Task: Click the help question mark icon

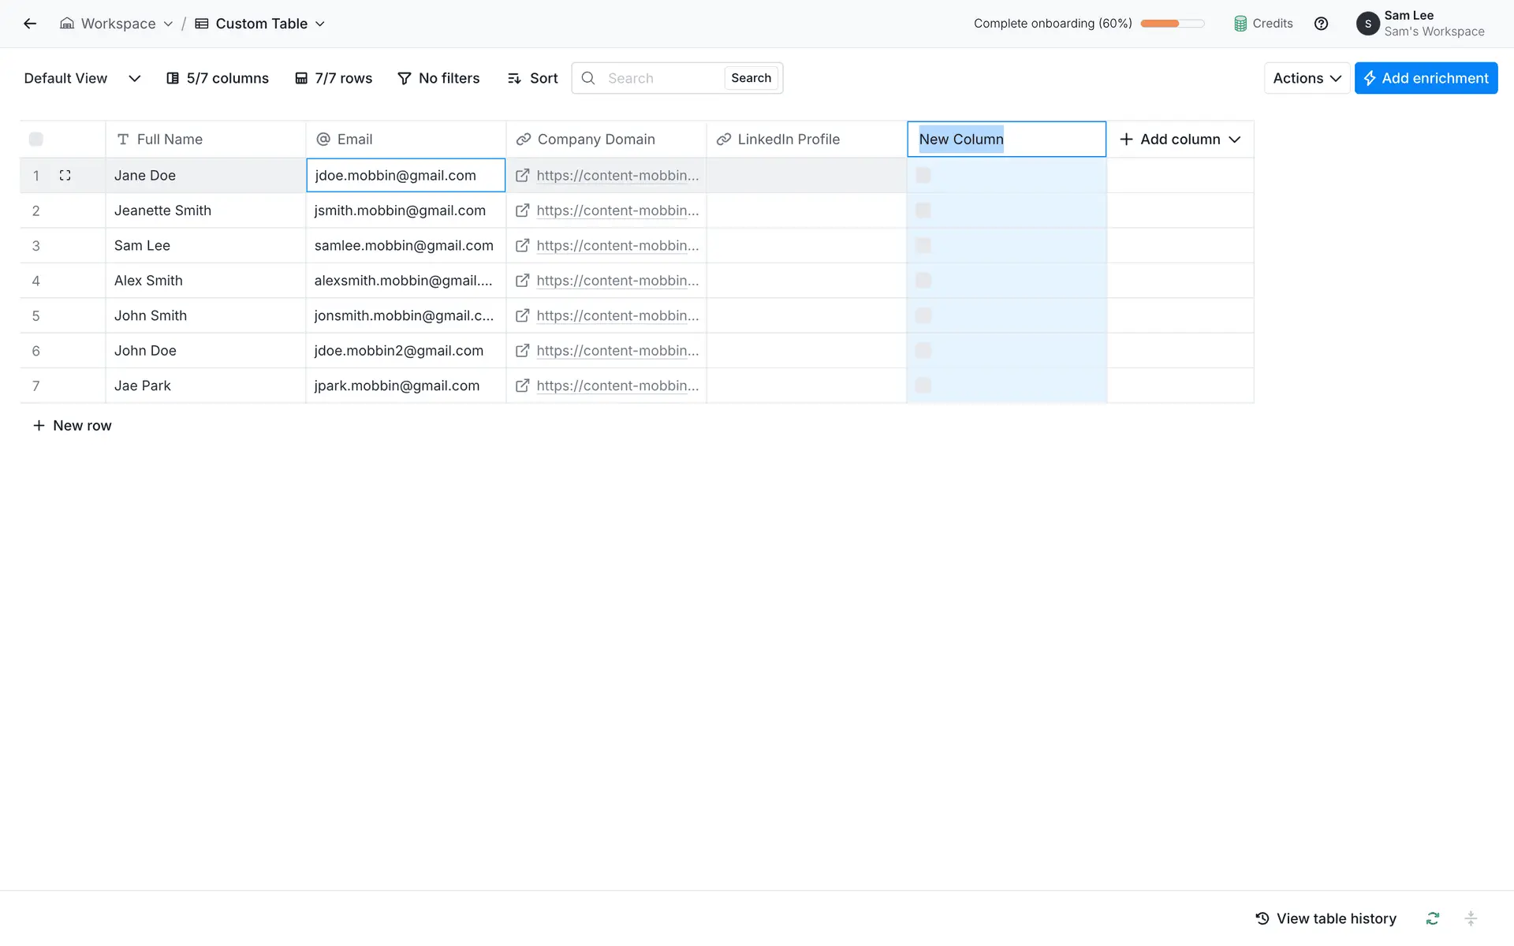Action: coord(1321,24)
